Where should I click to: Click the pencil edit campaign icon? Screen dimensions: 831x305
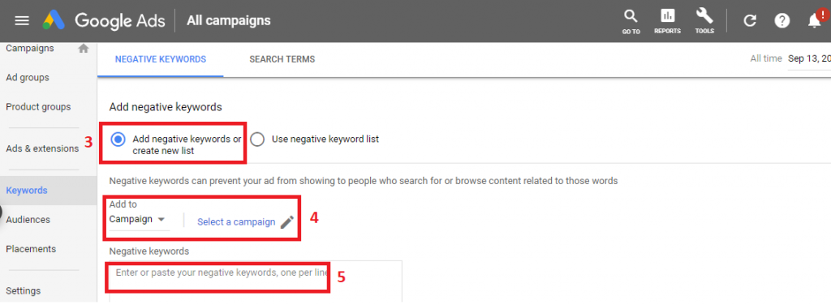(286, 222)
